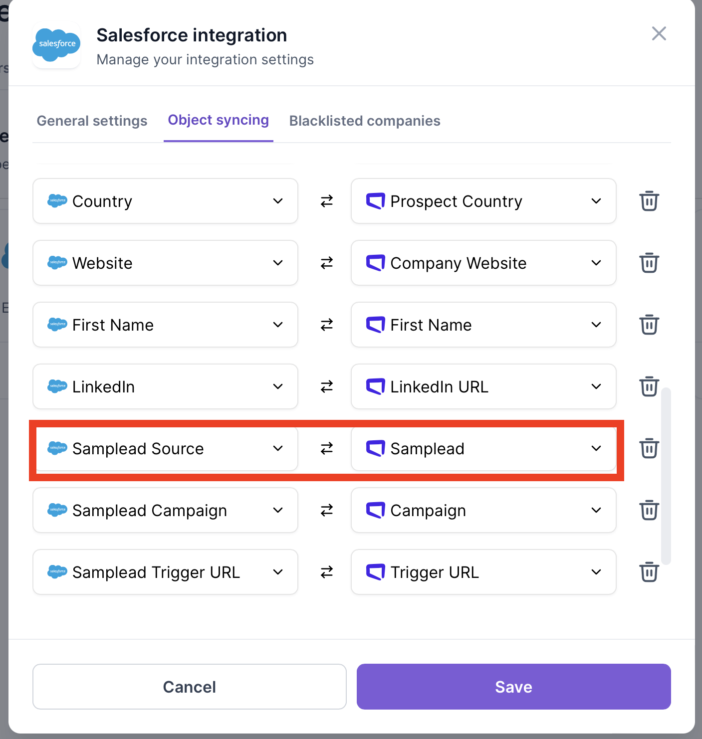Delete the Trigger URL mapping
The image size is (702, 739).
coord(649,572)
